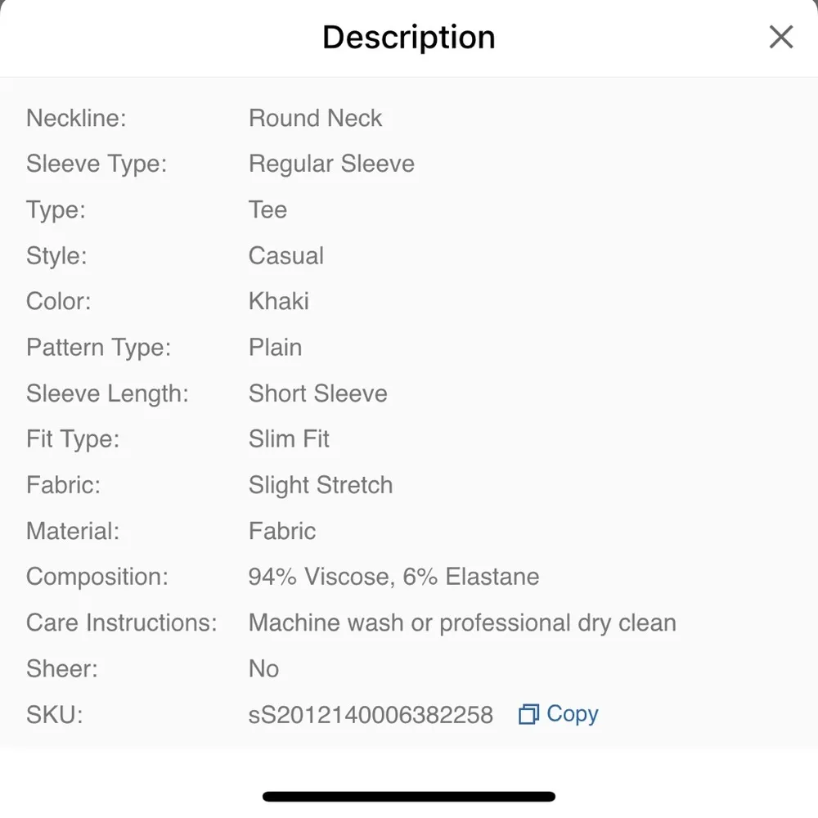The height and width of the screenshot is (818, 818).
Task: Select the machine wash care instructions text
Action: click(462, 622)
